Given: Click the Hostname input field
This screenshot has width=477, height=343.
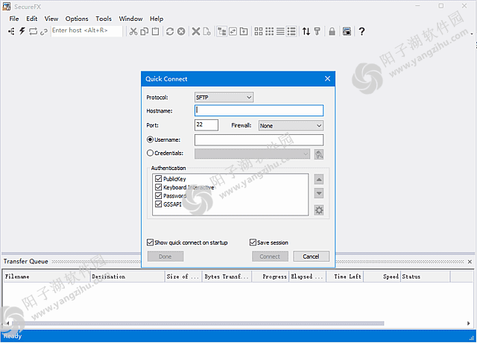Looking at the screenshot, I should tap(259, 110).
